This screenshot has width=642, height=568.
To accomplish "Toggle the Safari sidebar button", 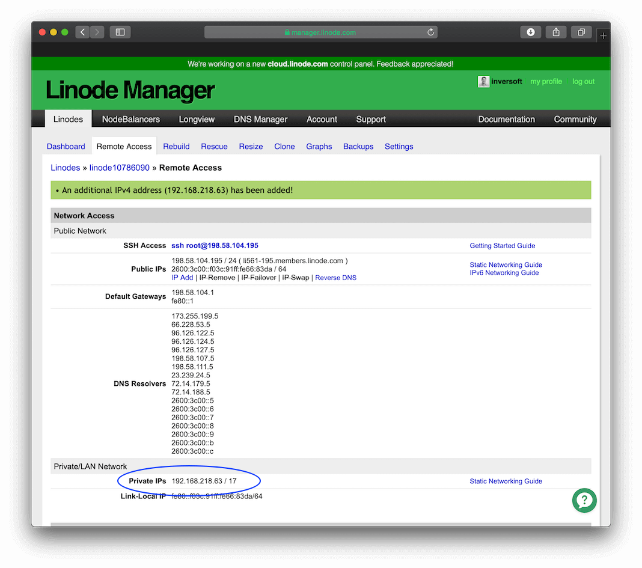I will click(120, 32).
